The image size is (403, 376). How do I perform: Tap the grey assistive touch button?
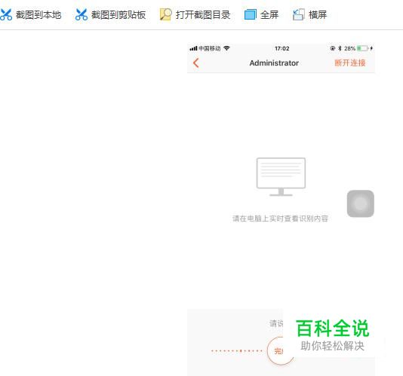pyautogui.click(x=360, y=203)
